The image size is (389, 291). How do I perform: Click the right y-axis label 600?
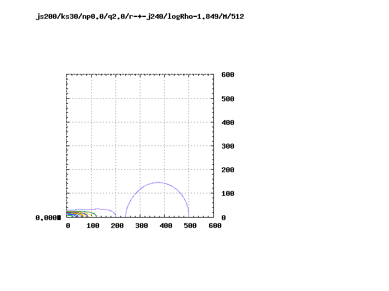click(x=228, y=75)
